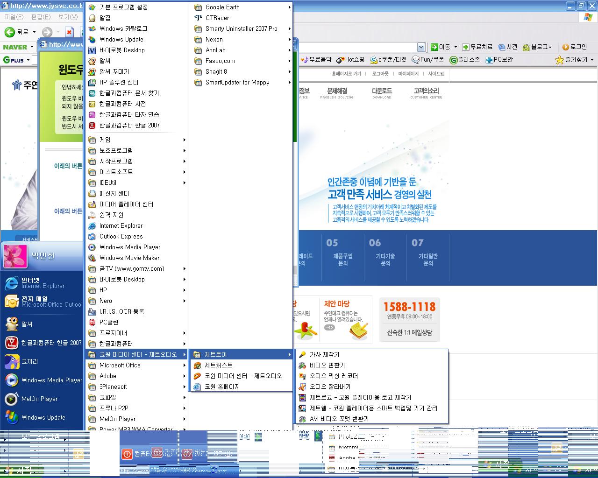Select 제트토이 submenu item
Viewport: 598px width, 478px height.
tap(241, 354)
